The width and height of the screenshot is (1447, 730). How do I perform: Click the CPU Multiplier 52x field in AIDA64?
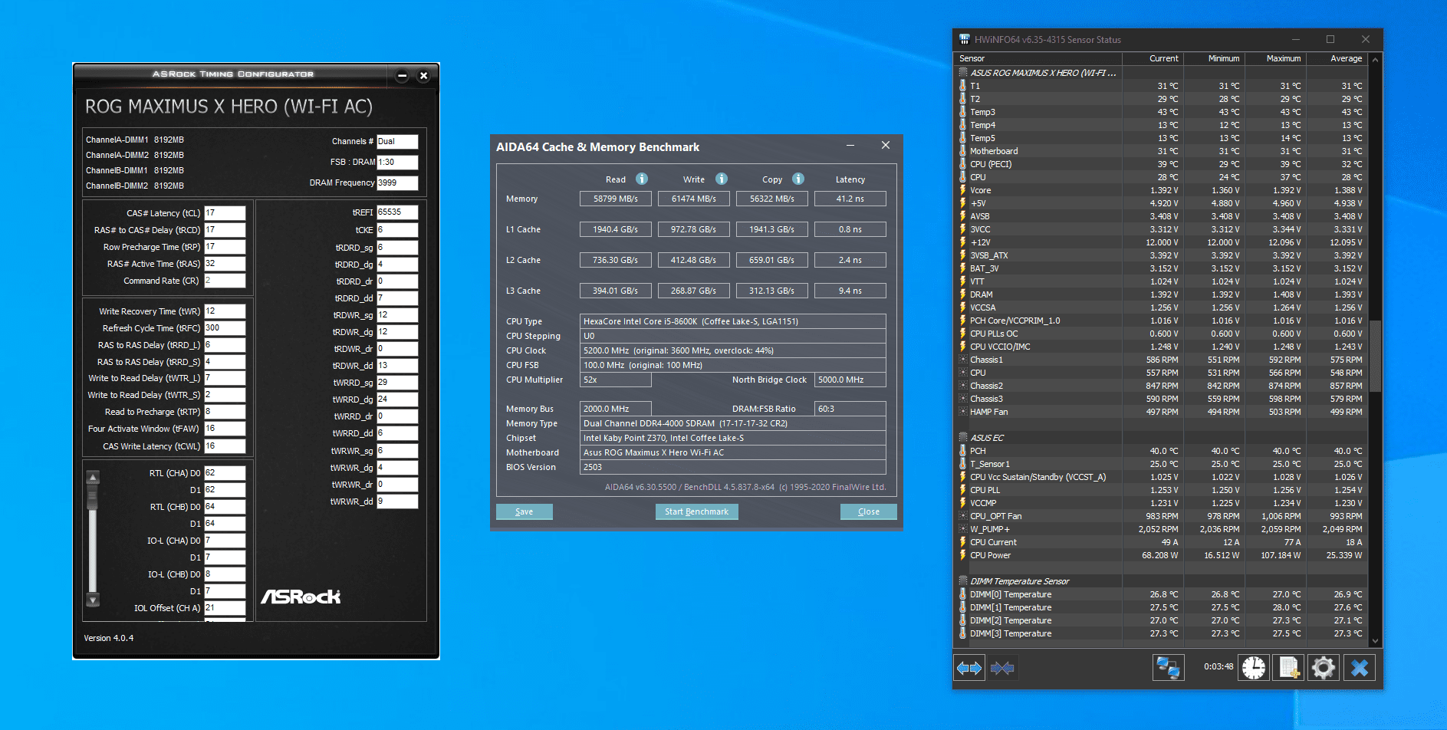616,380
